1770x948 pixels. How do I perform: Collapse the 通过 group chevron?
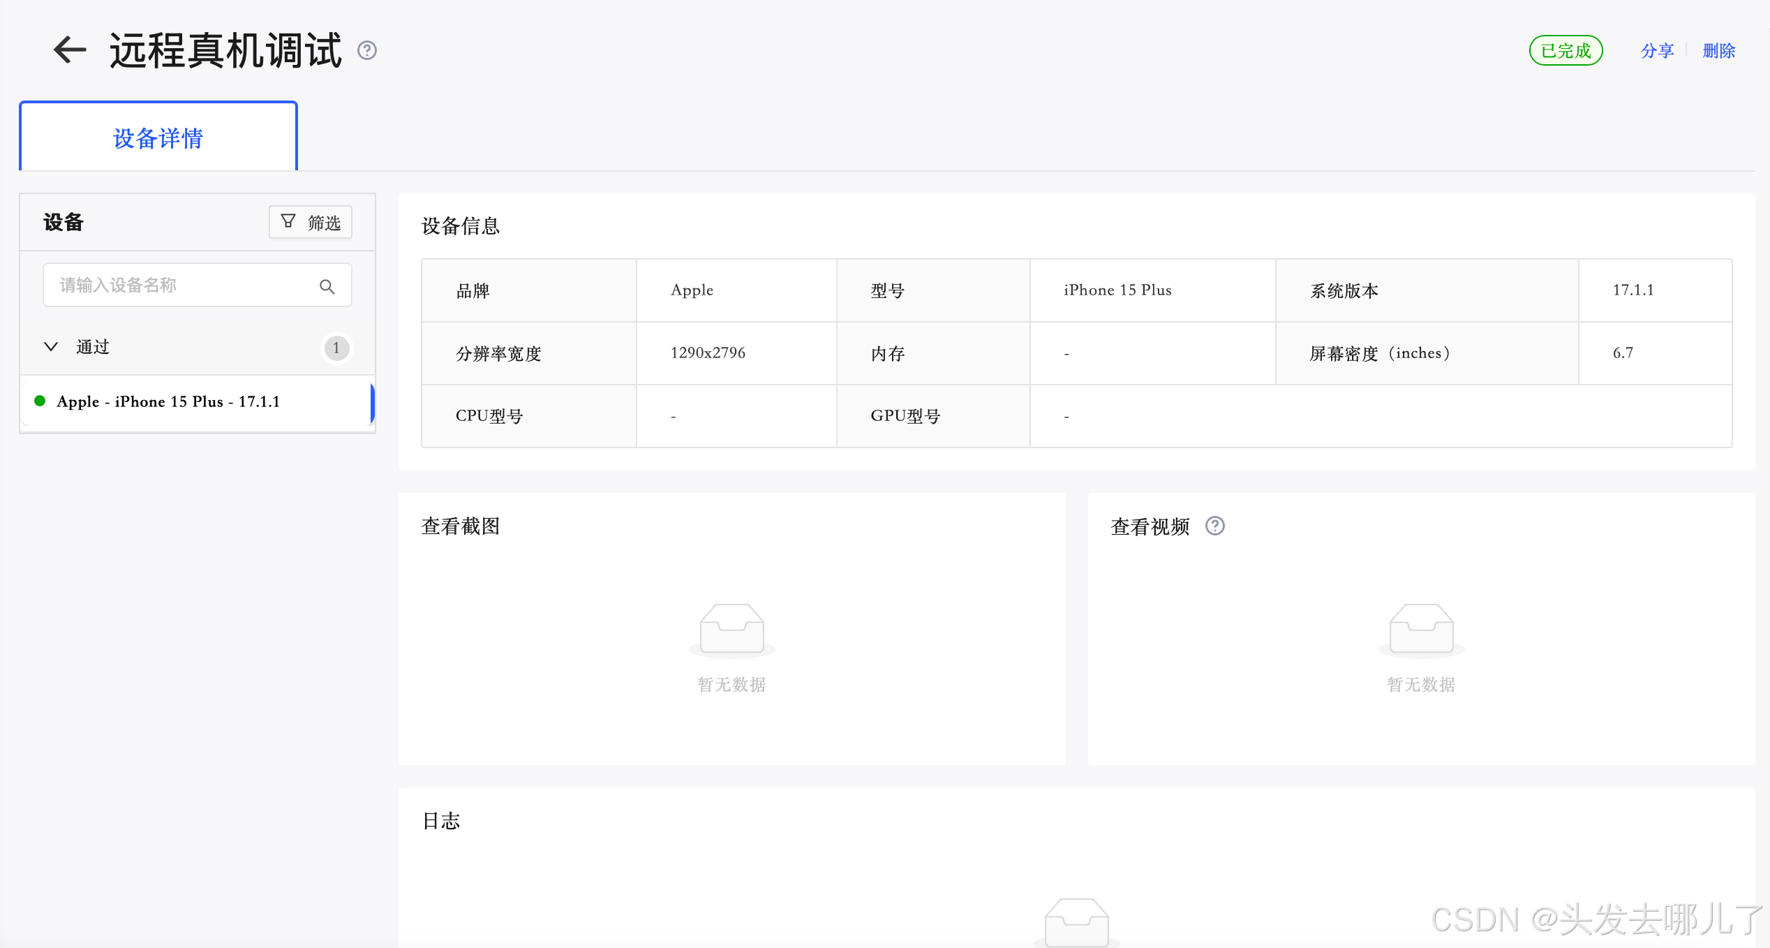[51, 347]
